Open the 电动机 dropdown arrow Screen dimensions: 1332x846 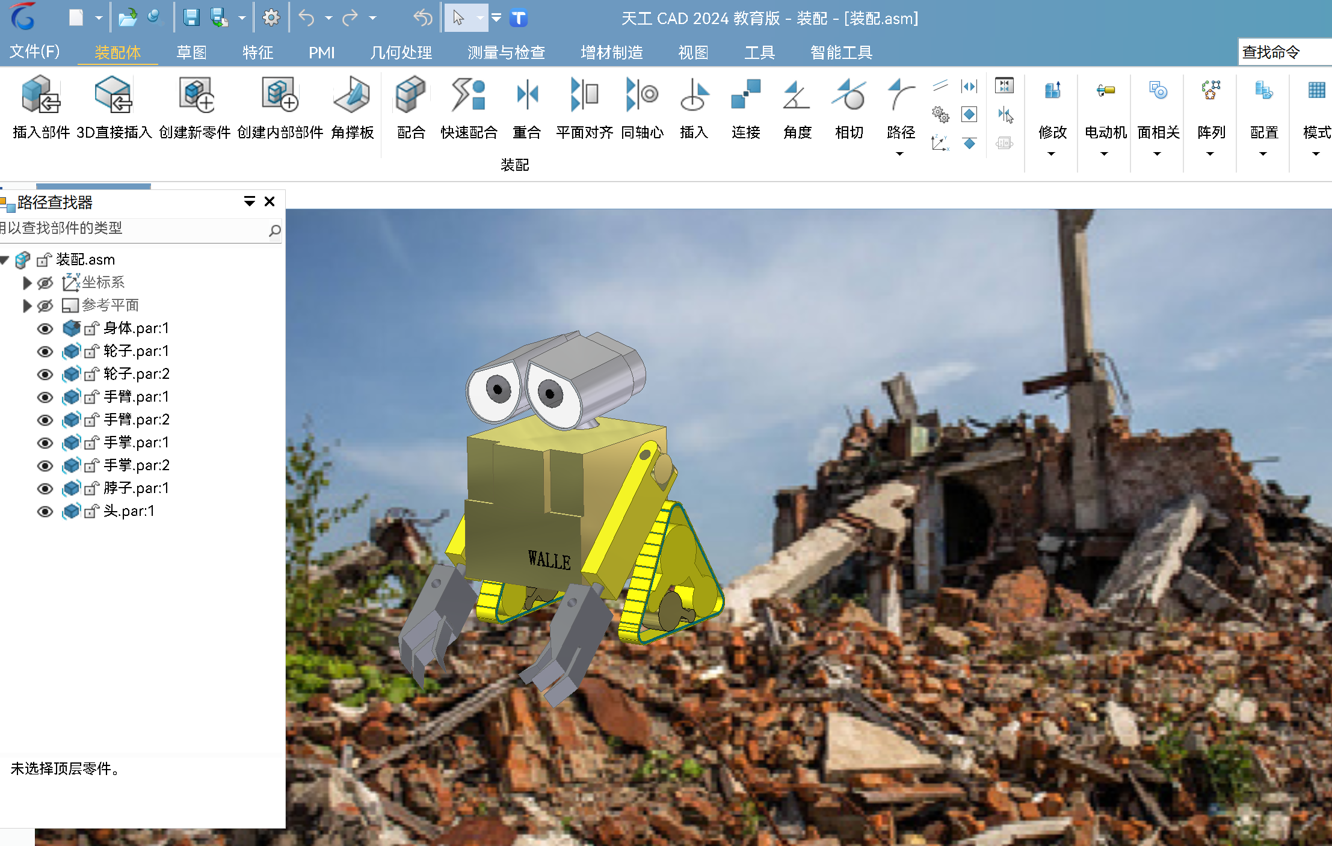point(1105,154)
